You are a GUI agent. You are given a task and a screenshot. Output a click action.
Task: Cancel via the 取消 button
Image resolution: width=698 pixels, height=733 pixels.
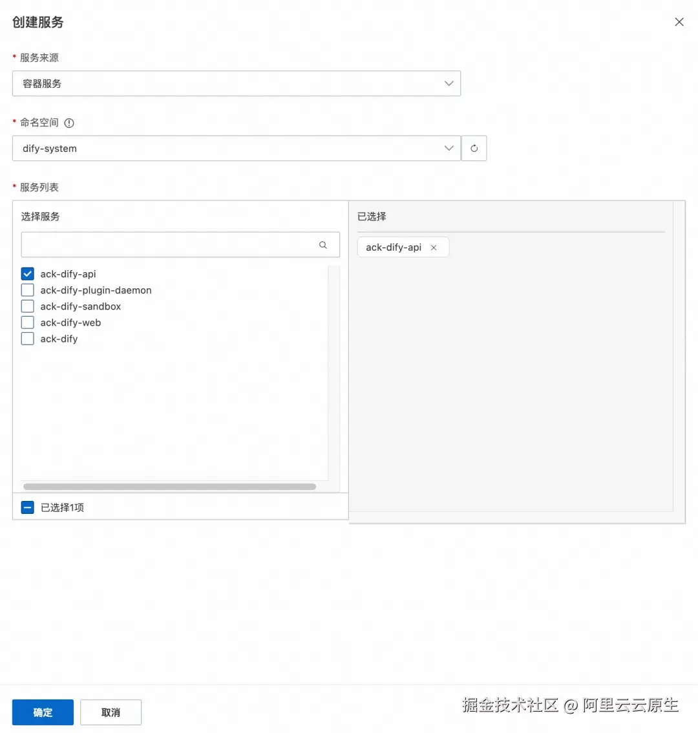click(x=111, y=712)
